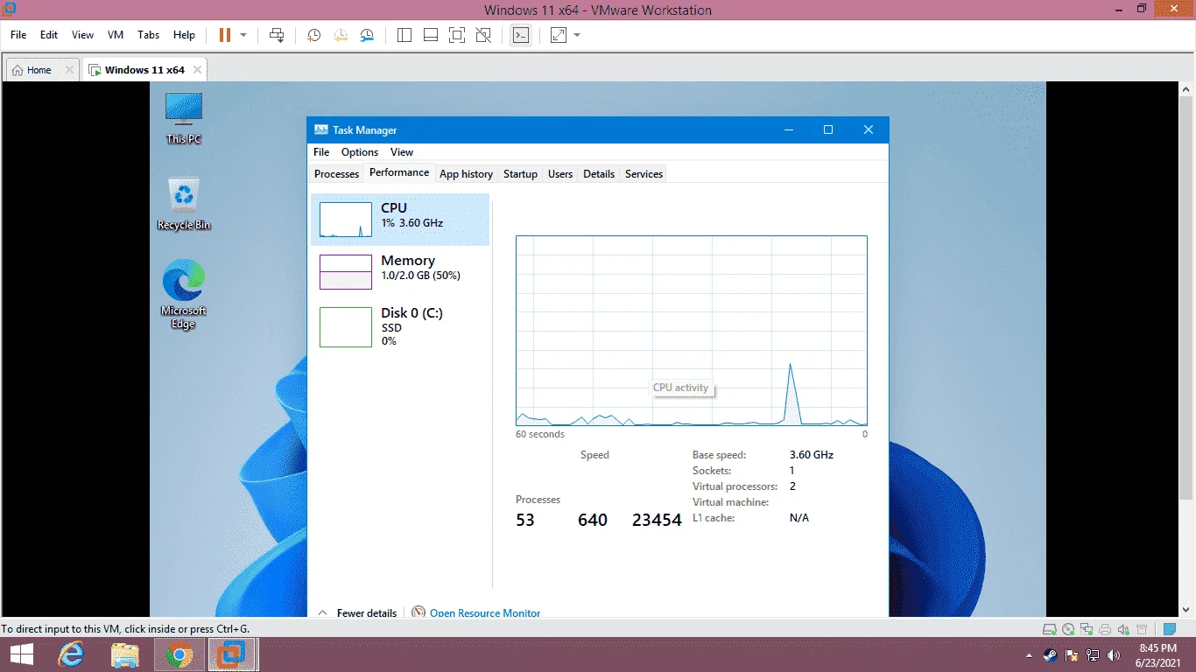1196x672 pixels.
Task: Click the USB device status icon
Action: coord(1142,629)
